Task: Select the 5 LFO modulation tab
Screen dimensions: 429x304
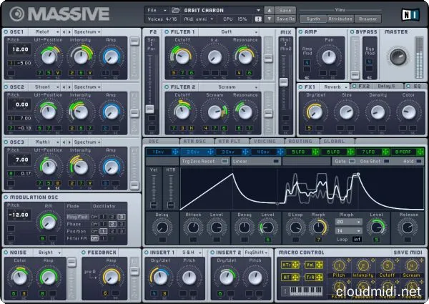Action: (x=298, y=152)
